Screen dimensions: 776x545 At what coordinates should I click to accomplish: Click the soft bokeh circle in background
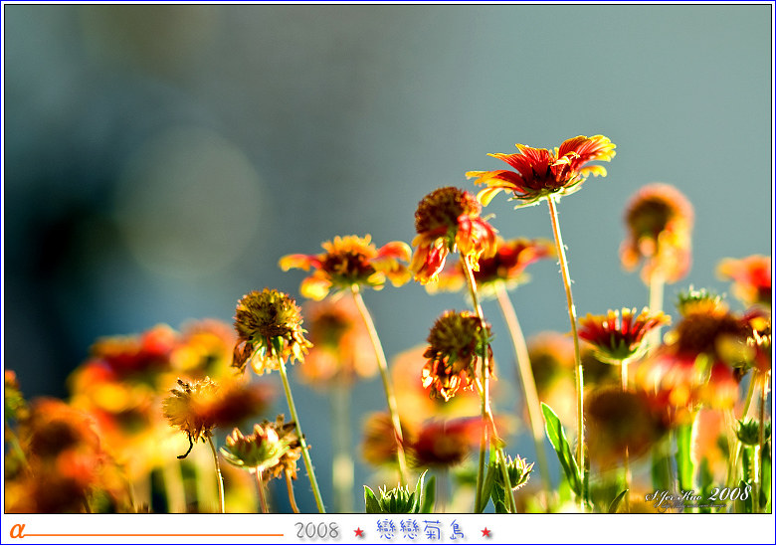tap(189, 204)
